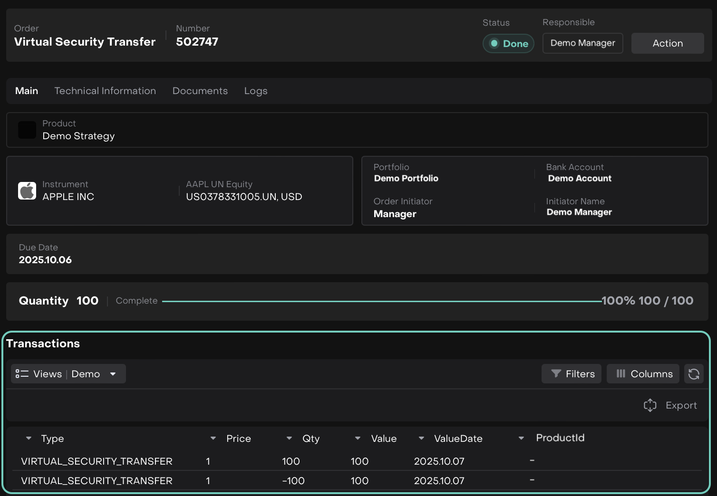This screenshot has width=717, height=496.
Task: Click the Quantity completion progress bar
Action: [x=381, y=301]
